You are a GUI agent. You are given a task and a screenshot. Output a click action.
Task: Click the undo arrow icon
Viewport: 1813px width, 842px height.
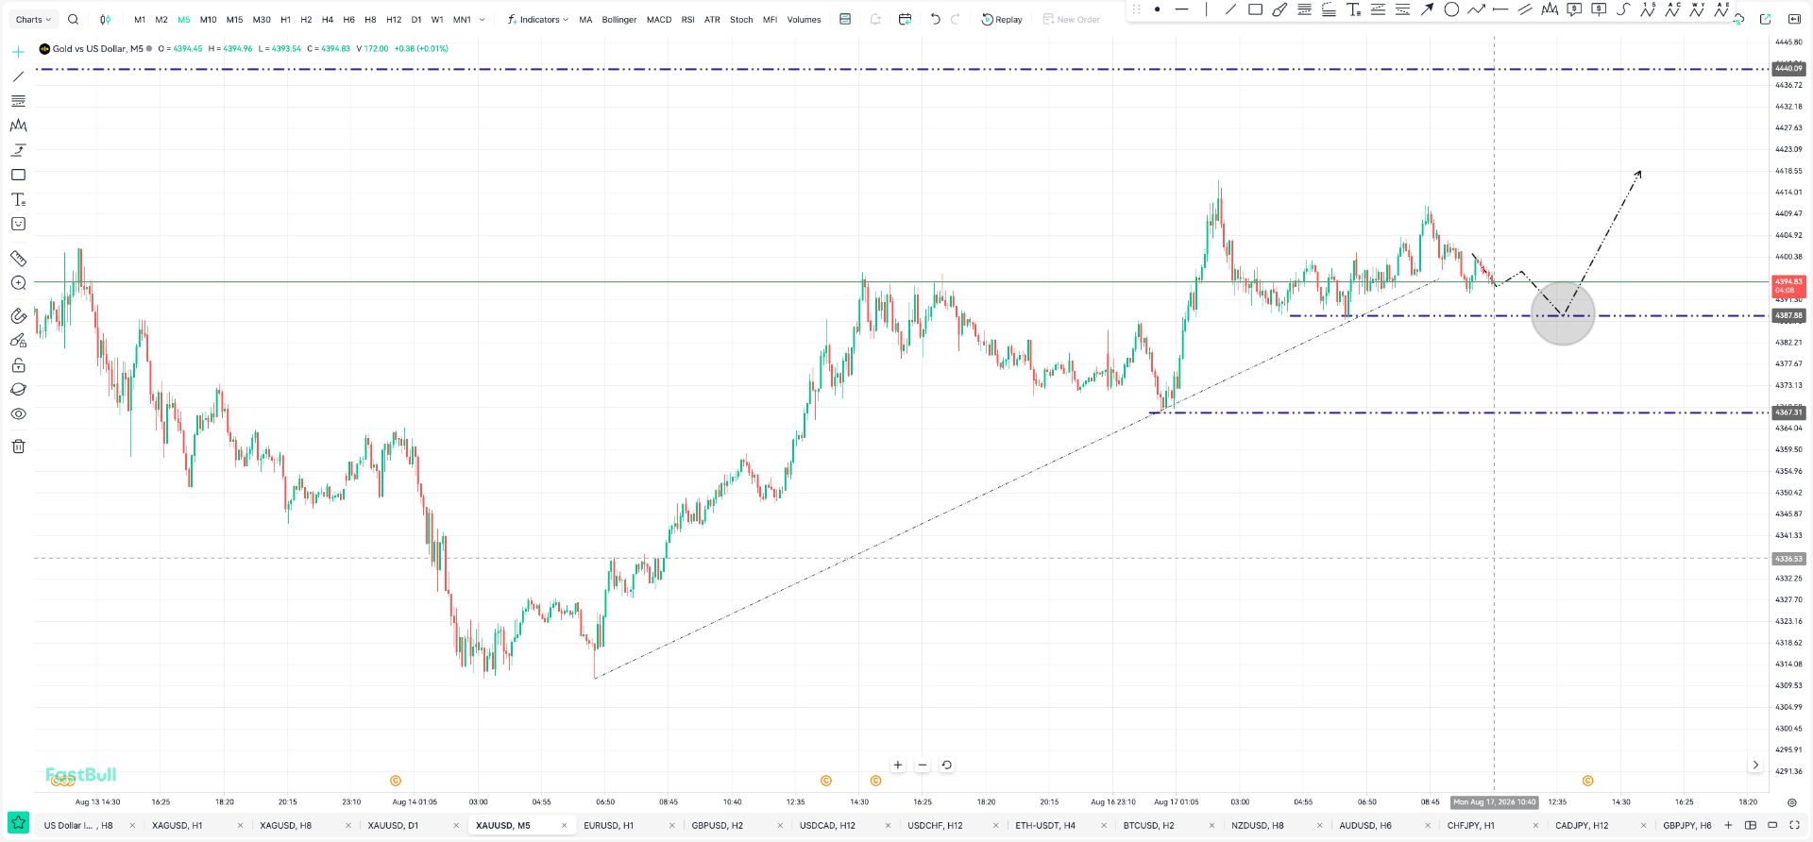point(935,19)
